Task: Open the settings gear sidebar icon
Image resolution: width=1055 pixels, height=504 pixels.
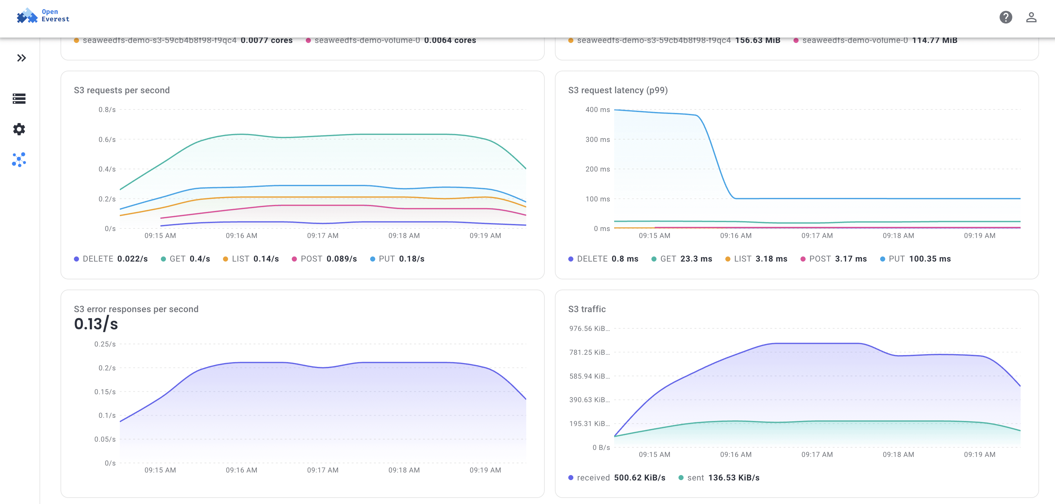Action: click(19, 129)
